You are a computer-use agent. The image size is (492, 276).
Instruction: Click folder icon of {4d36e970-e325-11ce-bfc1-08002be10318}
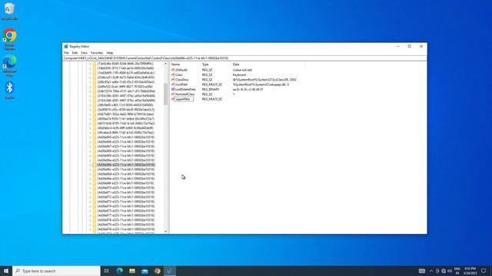95,188
